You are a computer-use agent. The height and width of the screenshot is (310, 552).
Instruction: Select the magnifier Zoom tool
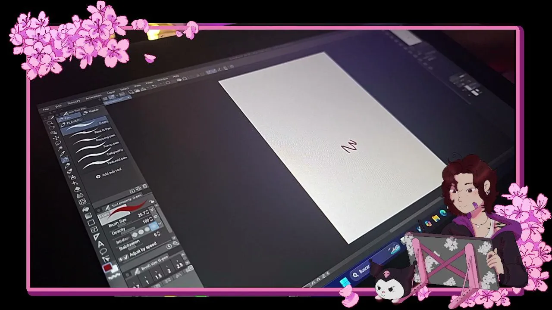(x=50, y=123)
